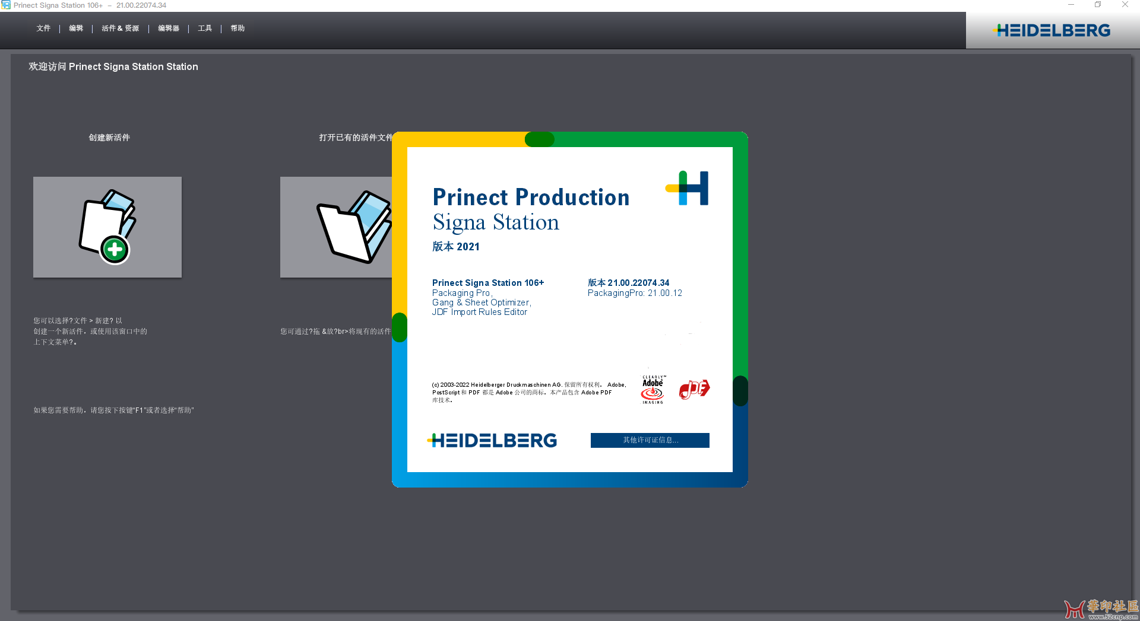1140x621 pixels.
Task: Click the 版本 21.00.22074.34 text
Action: [x=628, y=283]
